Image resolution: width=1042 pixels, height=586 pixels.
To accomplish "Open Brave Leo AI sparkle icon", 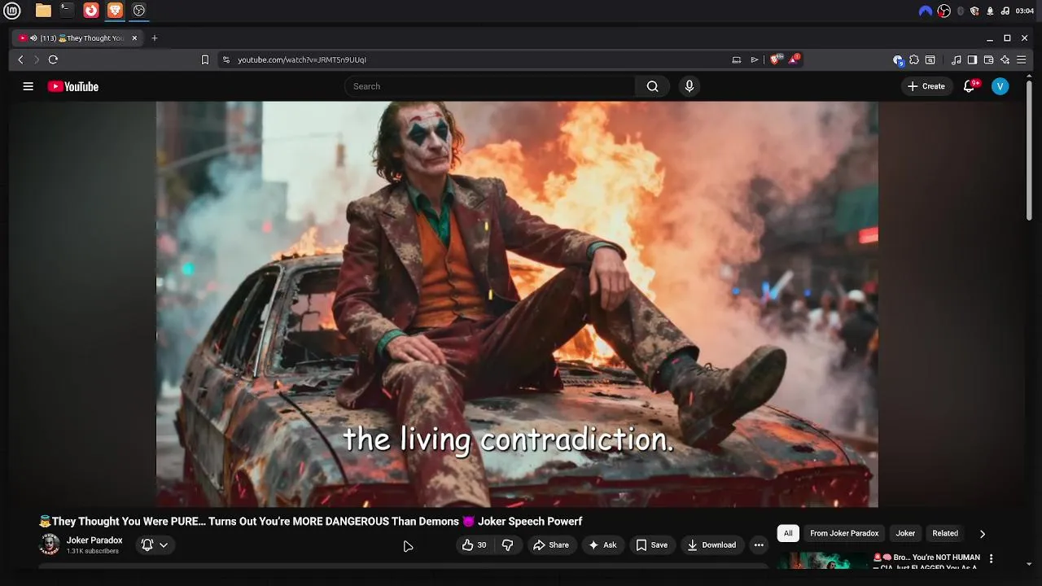I will [x=1005, y=59].
